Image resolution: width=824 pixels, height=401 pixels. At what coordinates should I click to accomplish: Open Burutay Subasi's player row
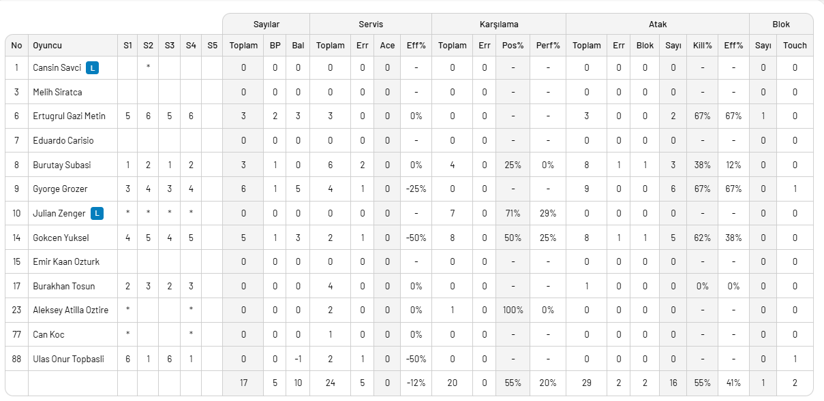click(61, 165)
